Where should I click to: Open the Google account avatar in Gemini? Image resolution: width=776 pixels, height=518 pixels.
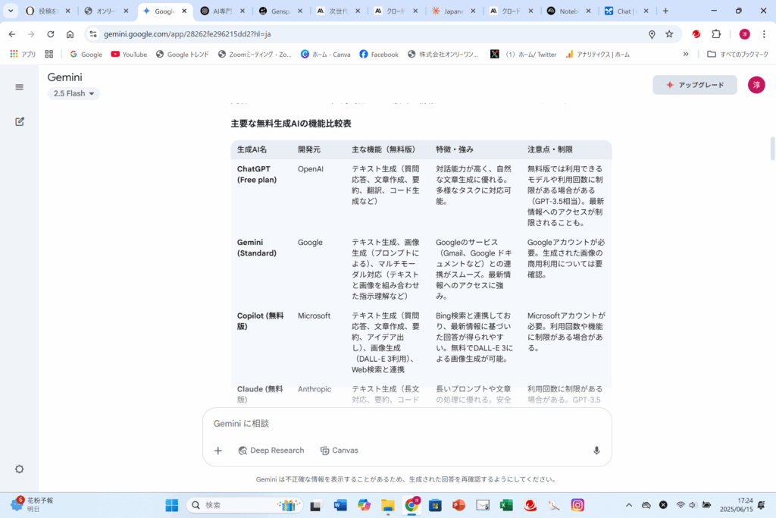tap(756, 85)
